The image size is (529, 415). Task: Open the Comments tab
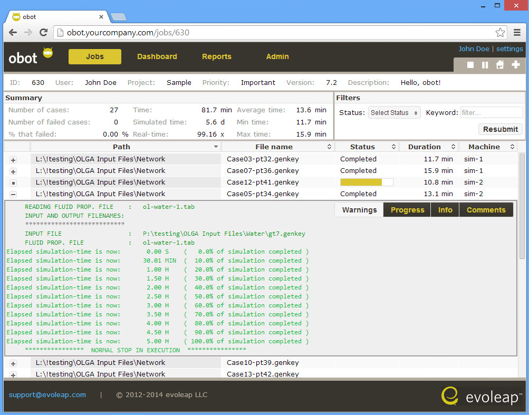pos(486,210)
